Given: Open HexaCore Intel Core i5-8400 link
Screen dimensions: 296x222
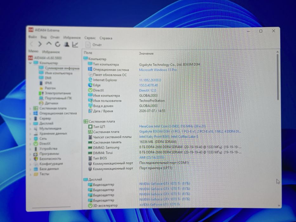Looking at the screenshot, I should click(172, 126).
